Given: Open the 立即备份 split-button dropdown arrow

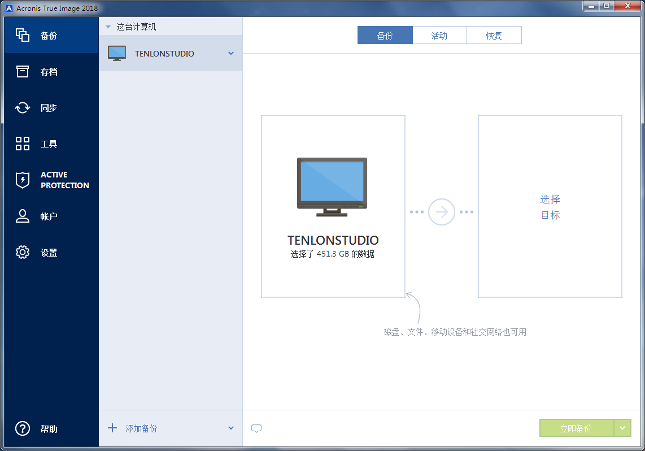Looking at the screenshot, I should tap(624, 428).
